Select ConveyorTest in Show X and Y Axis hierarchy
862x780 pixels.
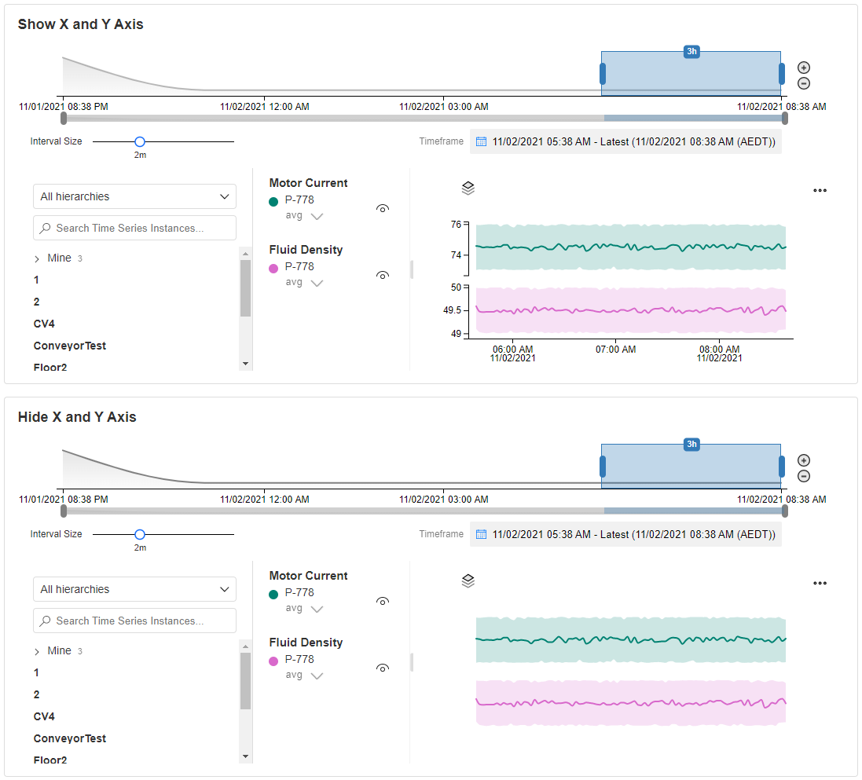(70, 346)
